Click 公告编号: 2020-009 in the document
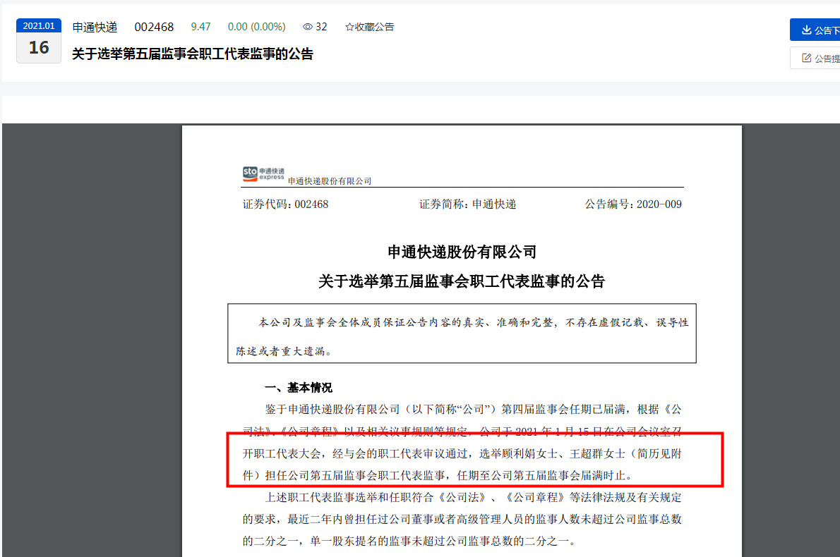 [633, 204]
